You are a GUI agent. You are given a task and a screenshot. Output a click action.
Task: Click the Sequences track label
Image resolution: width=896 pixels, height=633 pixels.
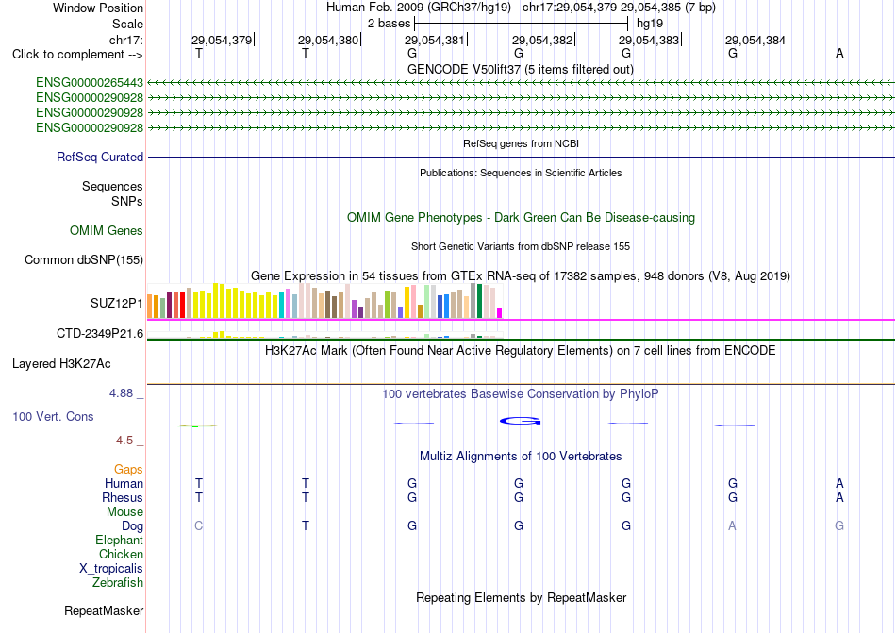[x=112, y=186]
